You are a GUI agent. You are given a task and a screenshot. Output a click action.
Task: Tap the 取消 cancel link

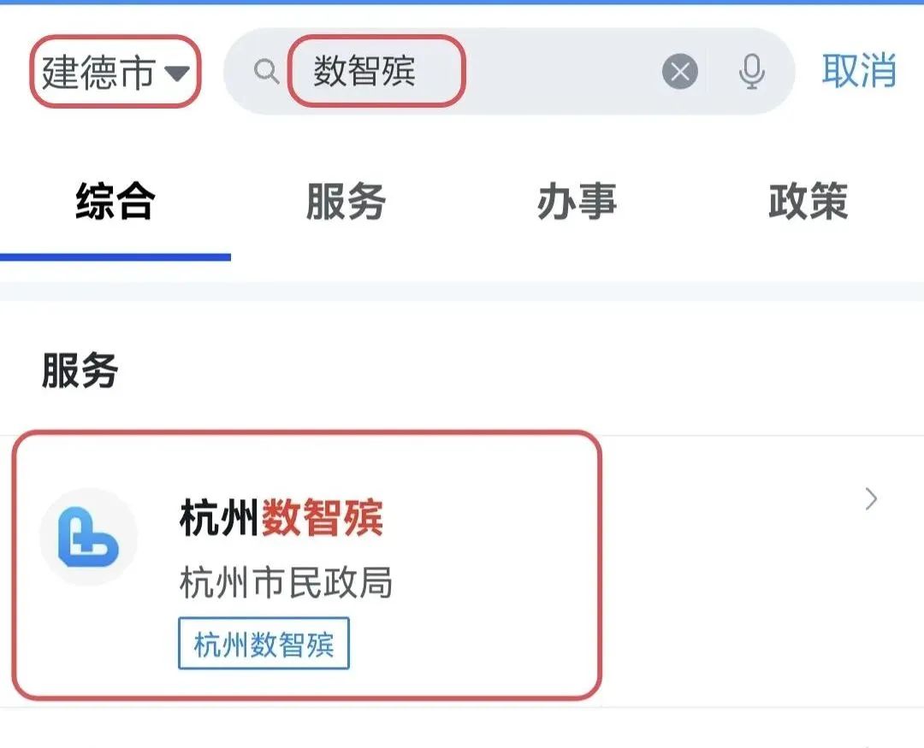point(861,72)
